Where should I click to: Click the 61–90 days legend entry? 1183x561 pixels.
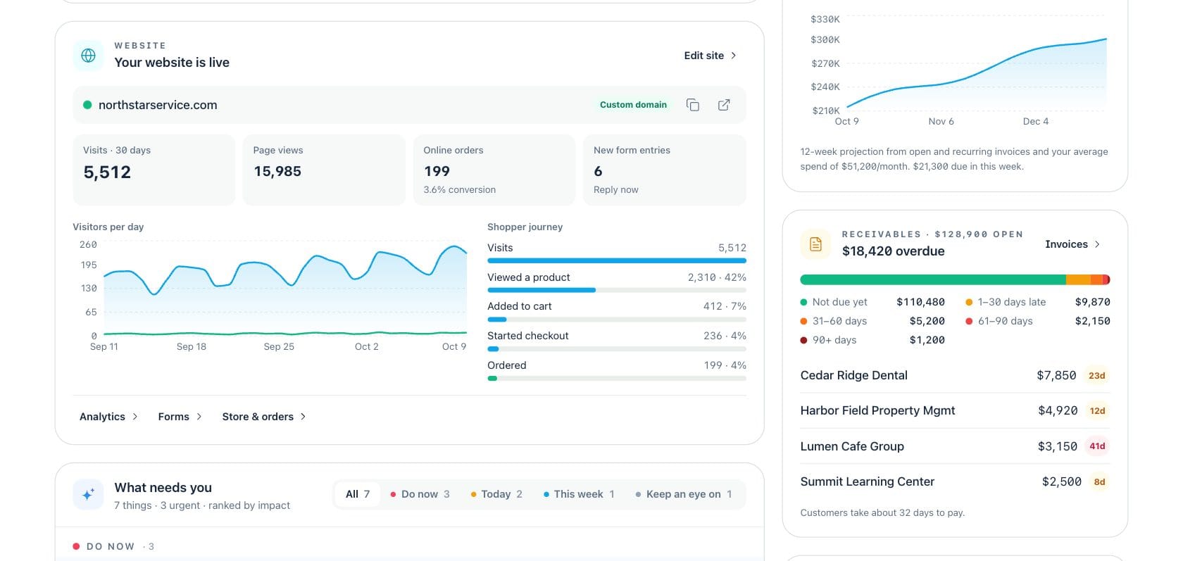pos(1038,321)
